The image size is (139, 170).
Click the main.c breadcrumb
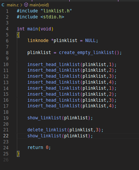13,5
